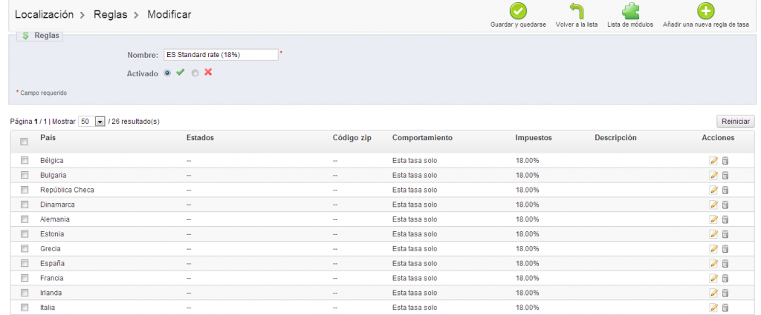This screenshot has width=761, height=315.
Task: Click trash icon for Italia row
Action: 725,308
